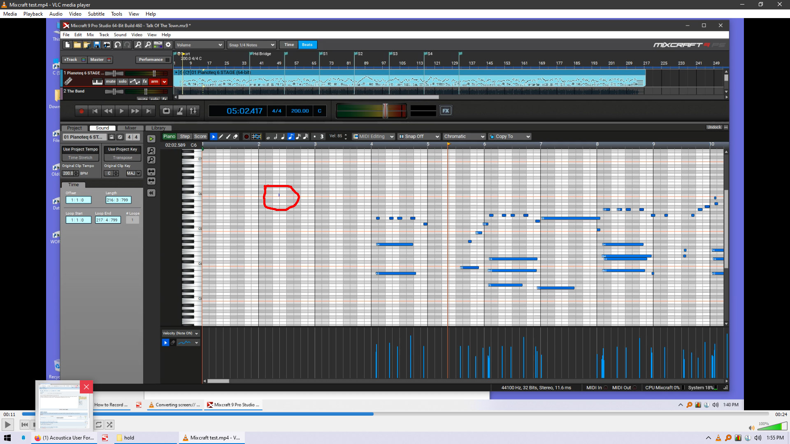
Task: Open the Volume automation dropdown
Action: coord(199,45)
